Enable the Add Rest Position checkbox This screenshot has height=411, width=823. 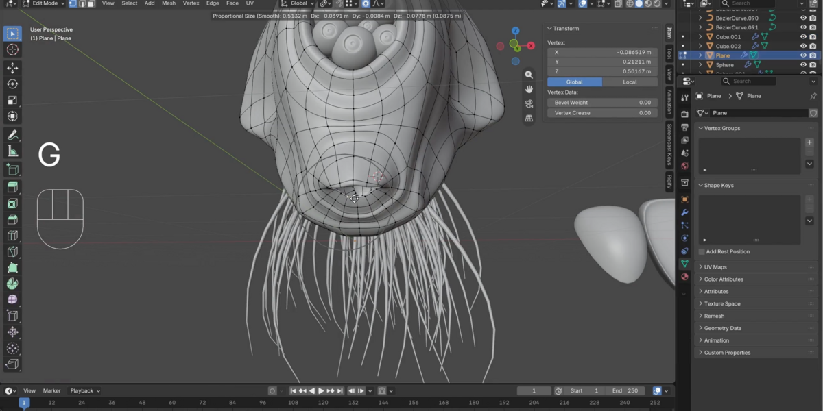(x=702, y=251)
